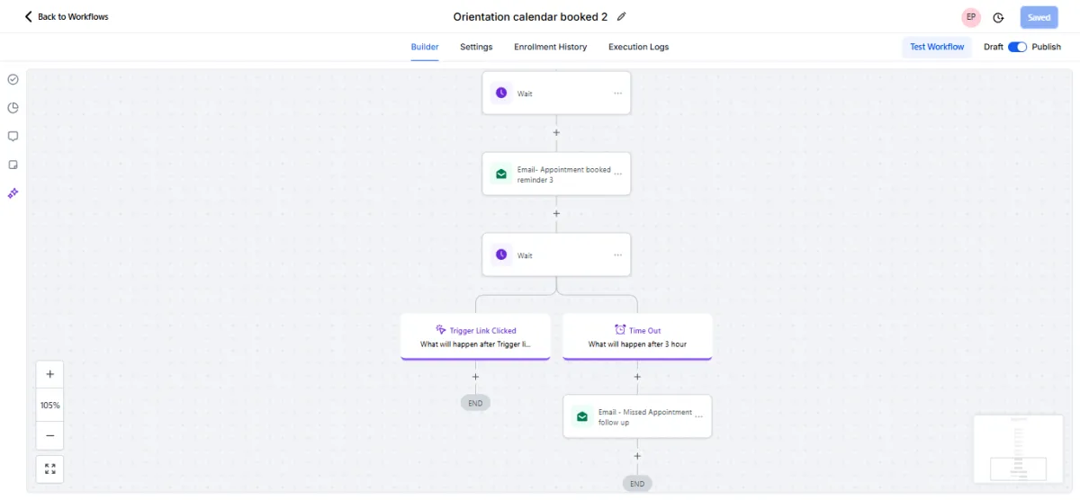Switch to the Execution Logs tab
Viewport: 1080px width, 500px height.
point(638,47)
